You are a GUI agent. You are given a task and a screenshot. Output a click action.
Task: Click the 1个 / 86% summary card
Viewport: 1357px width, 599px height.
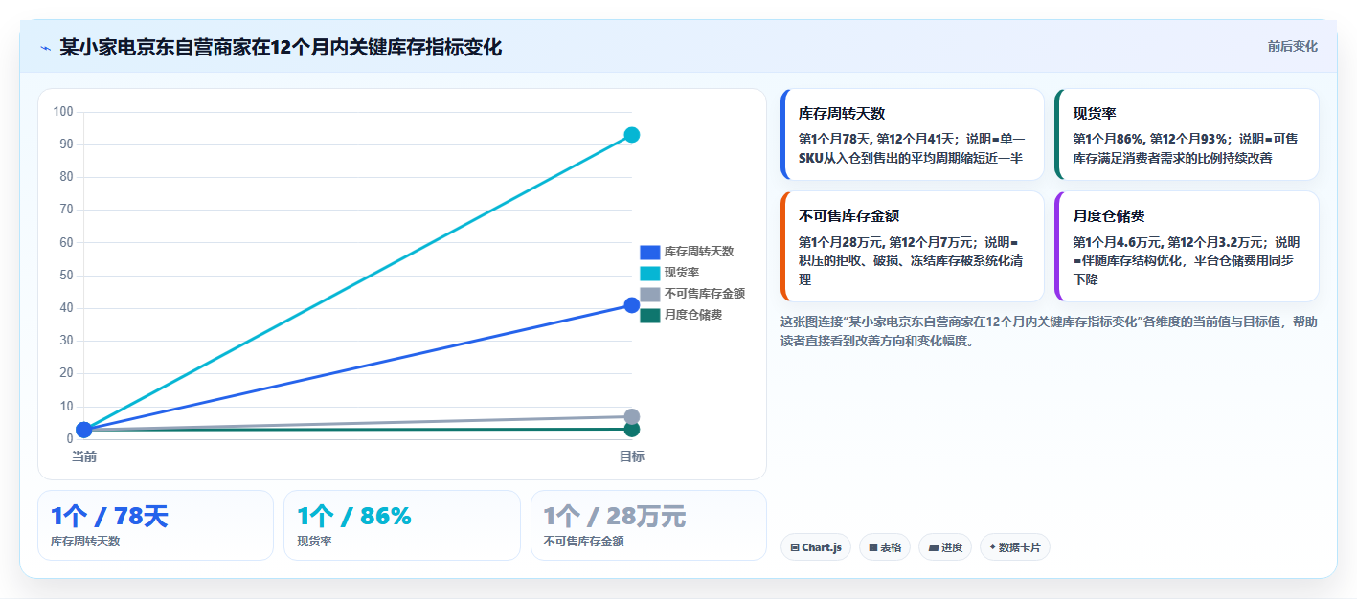[402, 525]
